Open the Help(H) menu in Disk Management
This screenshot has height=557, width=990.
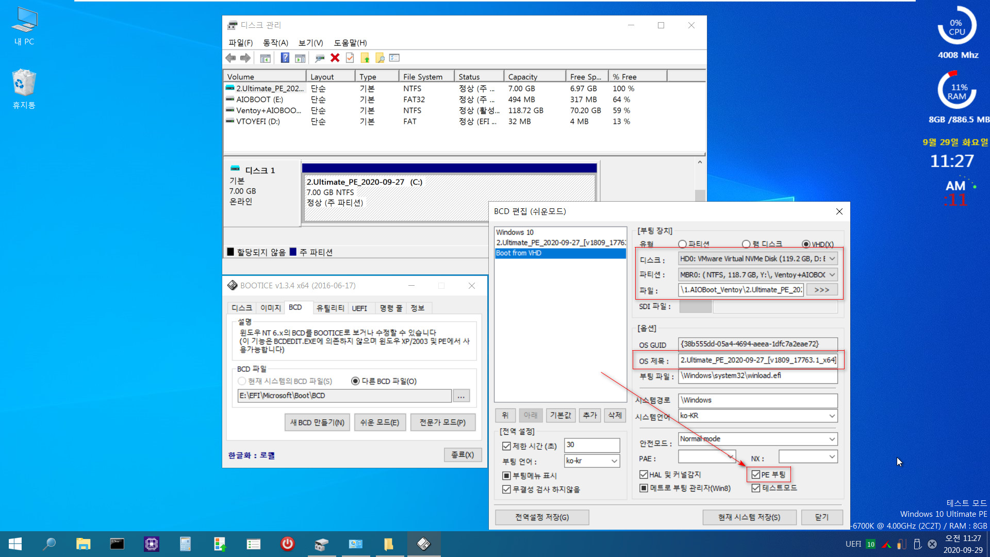[x=350, y=43]
